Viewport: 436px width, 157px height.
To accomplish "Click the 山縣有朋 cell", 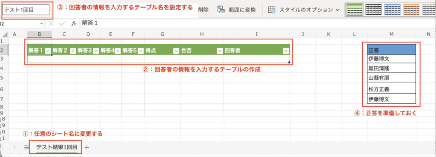I will point(392,77).
